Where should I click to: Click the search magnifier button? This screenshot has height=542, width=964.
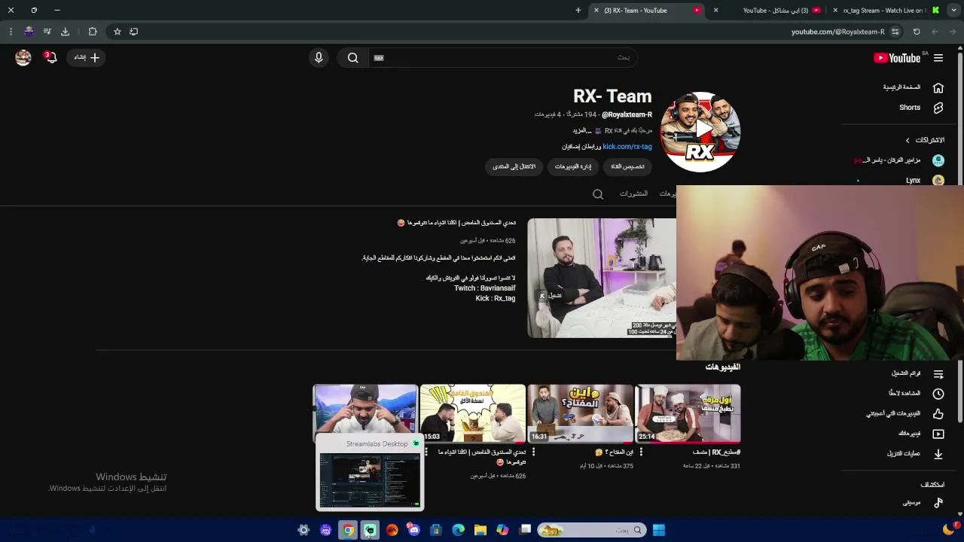[x=352, y=58]
